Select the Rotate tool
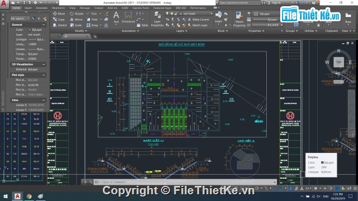 click(x=77, y=13)
